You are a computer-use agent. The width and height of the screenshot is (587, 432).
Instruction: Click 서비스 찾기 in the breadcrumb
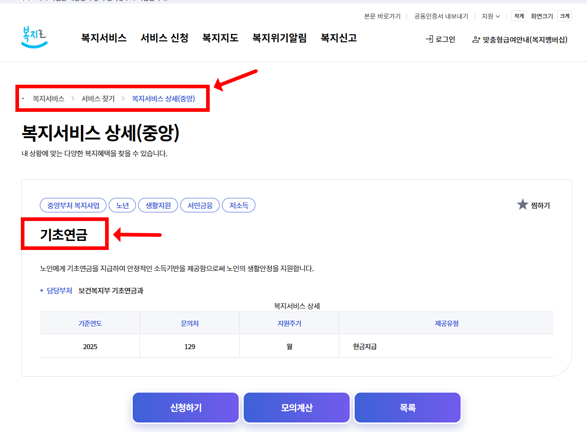point(98,98)
